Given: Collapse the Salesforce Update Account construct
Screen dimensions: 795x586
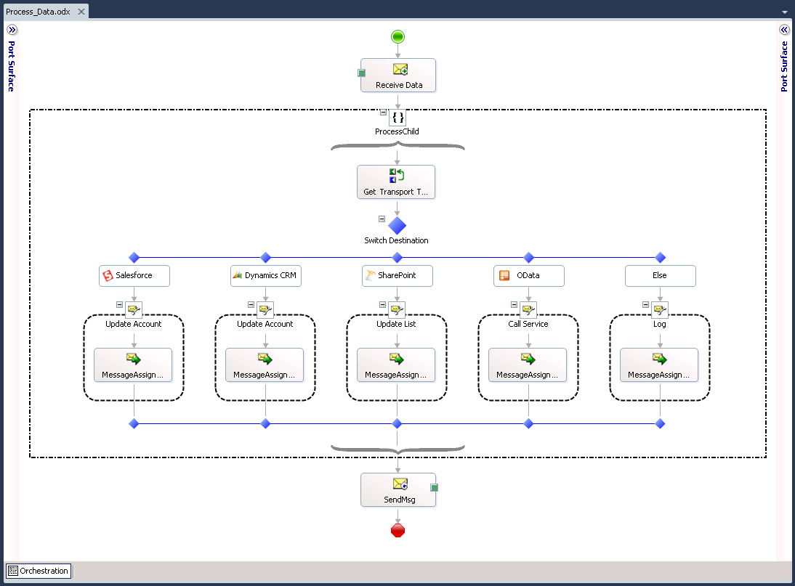Looking at the screenshot, I should point(120,304).
